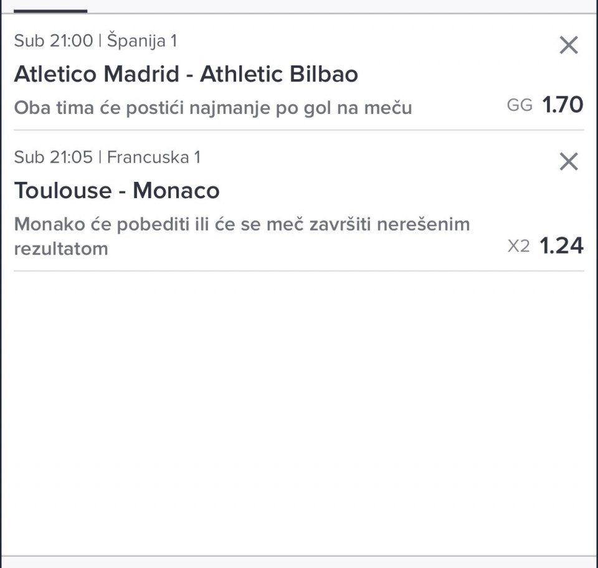Open the Atletico Madrid - Athletic Bilbao match
Viewport: 598px width, 568px height.
pos(186,75)
